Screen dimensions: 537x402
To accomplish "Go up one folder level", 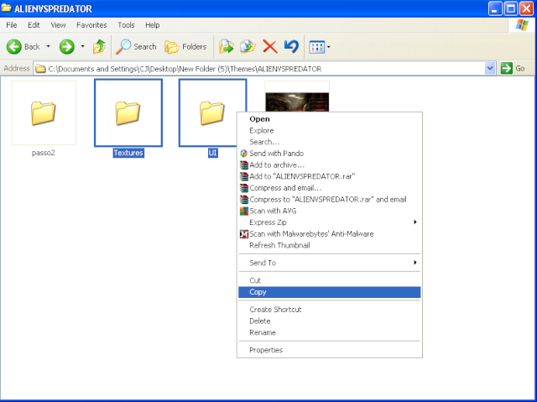I will coord(99,46).
